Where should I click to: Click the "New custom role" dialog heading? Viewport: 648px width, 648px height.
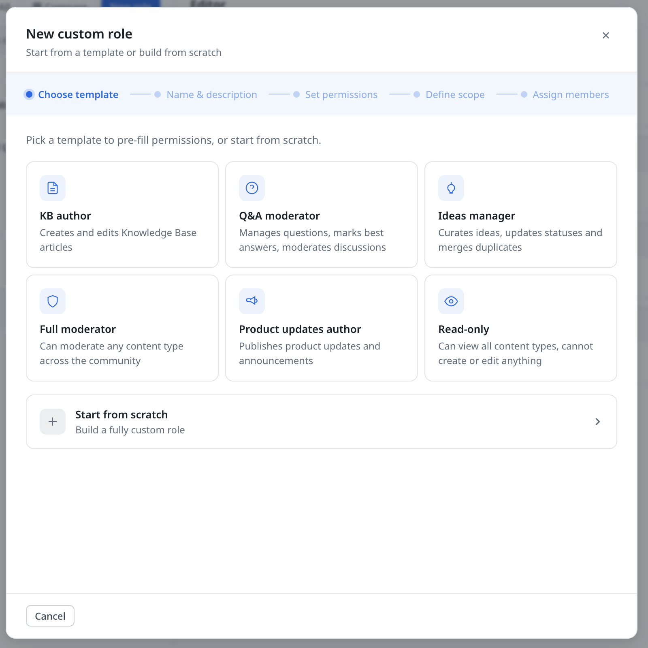pos(79,34)
